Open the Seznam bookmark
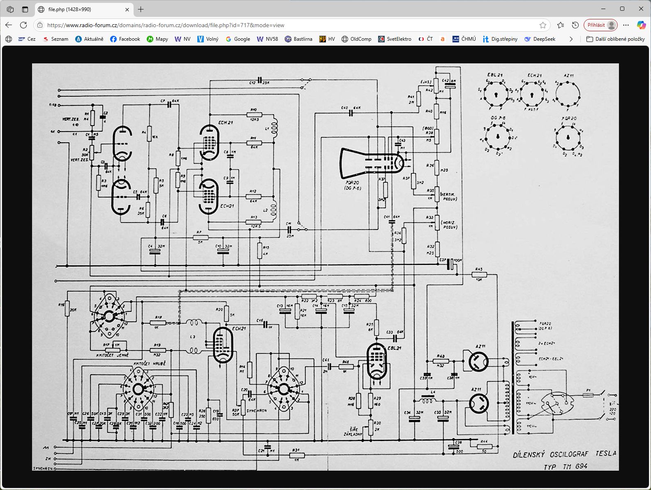This screenshot has width=651, height=490. click(55, 39)
